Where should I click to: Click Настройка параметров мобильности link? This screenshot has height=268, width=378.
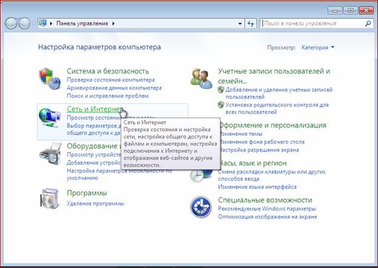[x=119, y=174]
